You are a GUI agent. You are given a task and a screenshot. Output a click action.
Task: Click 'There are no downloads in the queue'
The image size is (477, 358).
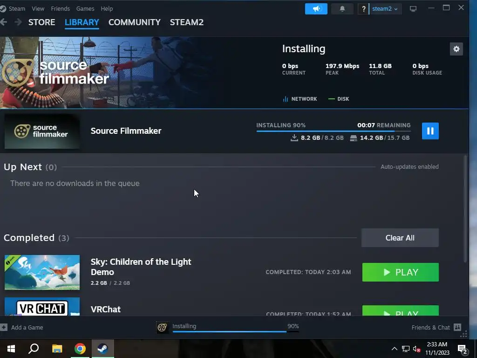pyautogui.click(x=75, y=184)
